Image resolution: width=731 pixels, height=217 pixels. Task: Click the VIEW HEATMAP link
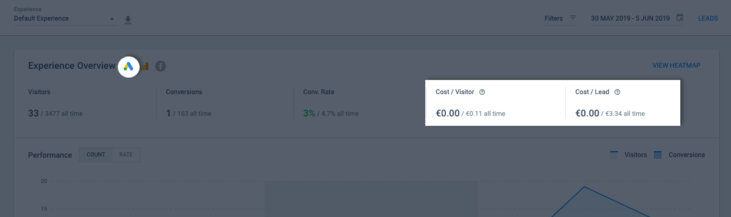point(676,66)
